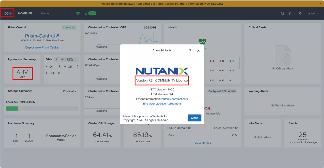
Task: Open the admin user dropdown
Action: [x=314, y=13]
